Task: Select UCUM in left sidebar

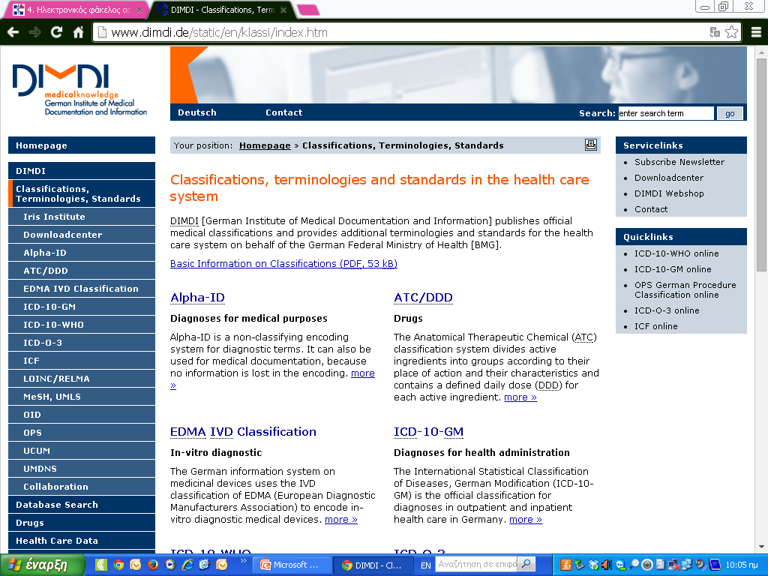Action: (x=82, y=451)
